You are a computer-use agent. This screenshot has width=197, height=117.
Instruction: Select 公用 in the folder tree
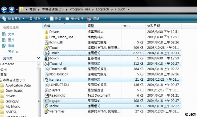(x=3, y=69)
